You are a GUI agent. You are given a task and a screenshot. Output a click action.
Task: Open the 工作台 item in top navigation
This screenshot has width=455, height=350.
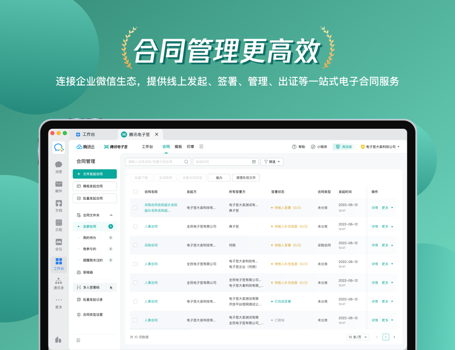[x=147, y=147]
